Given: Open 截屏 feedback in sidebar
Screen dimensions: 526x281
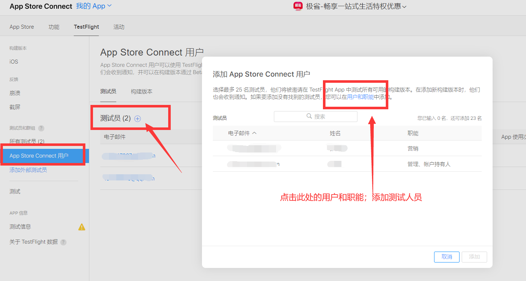Looking at the screenshot, I should point(15,107).
